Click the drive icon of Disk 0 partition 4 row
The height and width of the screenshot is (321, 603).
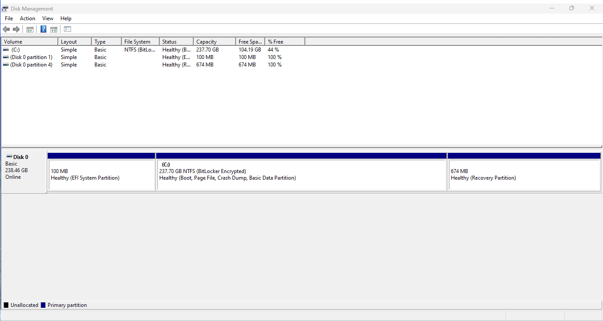[6, 65]
